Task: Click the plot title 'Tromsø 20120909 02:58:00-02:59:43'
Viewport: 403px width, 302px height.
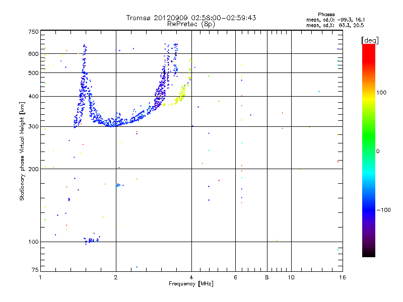Action: pyautogui.click(x=191, y=18)
